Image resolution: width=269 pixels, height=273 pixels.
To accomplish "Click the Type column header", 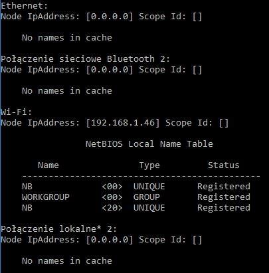I will point(149,165).
